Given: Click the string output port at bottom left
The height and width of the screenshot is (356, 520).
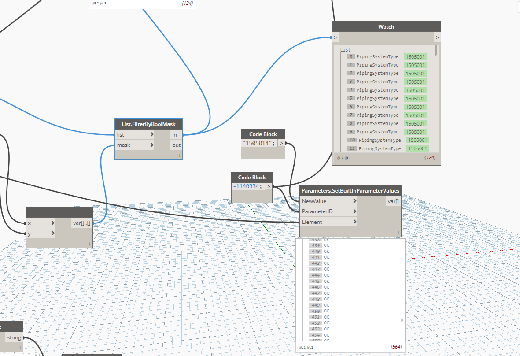Looking at the screenshot, I should (x=14, y=337).
